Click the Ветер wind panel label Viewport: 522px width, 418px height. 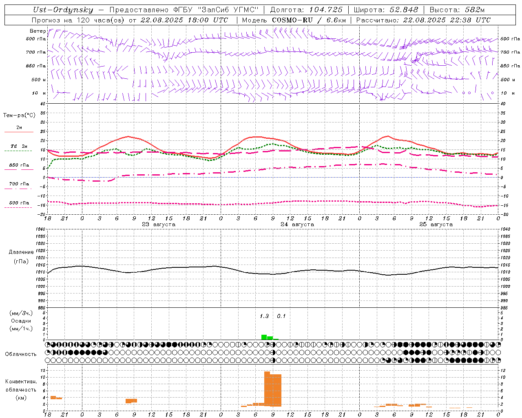click(38, 31)
